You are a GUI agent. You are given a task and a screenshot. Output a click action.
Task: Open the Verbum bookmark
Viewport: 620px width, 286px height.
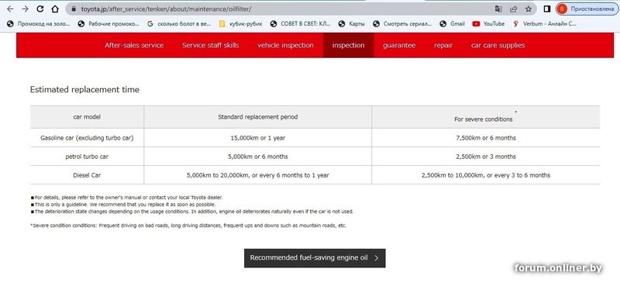click(x=545, y=24)
